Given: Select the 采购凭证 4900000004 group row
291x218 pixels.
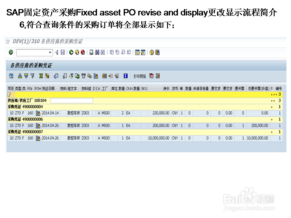Looking at the screenshot, I should click(x=145, y=107).
